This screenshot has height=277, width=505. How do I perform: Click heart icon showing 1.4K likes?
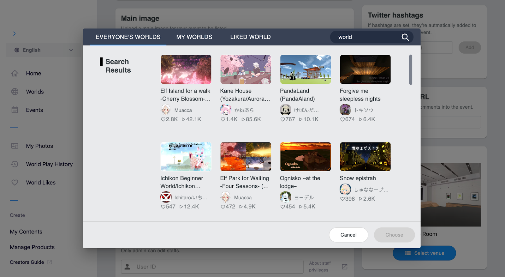pyautogui.click(x=223, y=119)
